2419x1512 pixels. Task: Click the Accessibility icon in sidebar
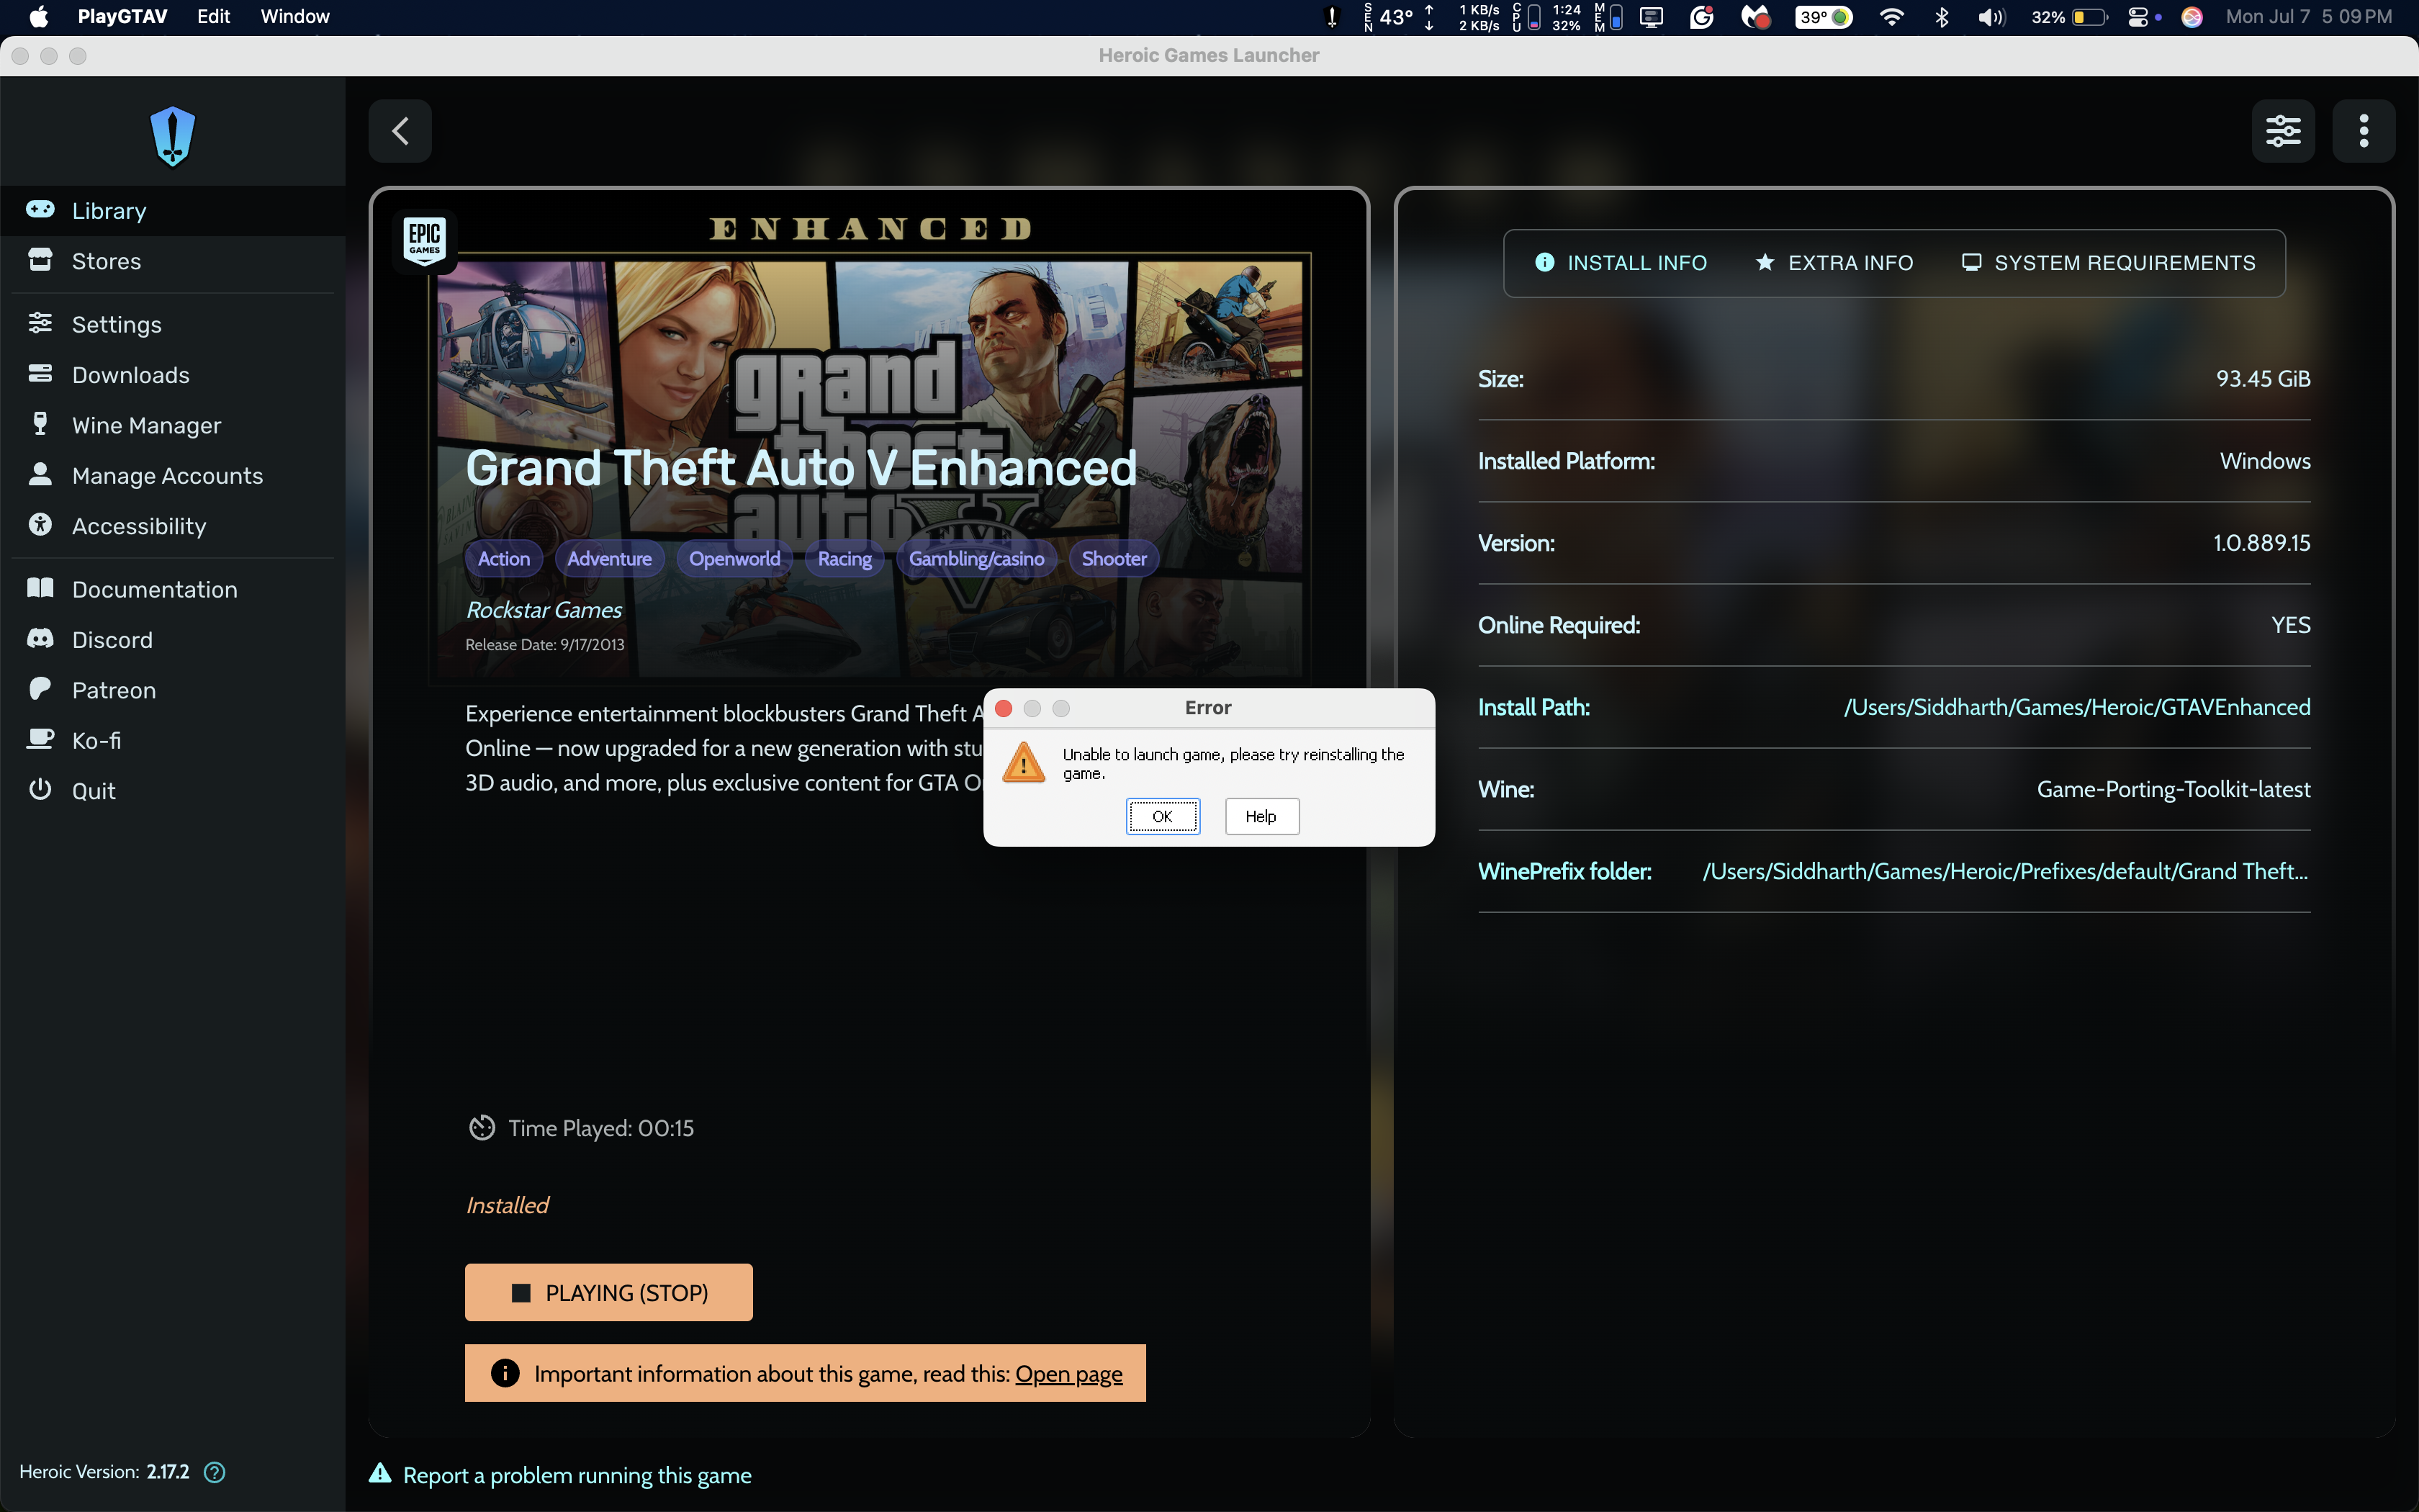(40, 525)
